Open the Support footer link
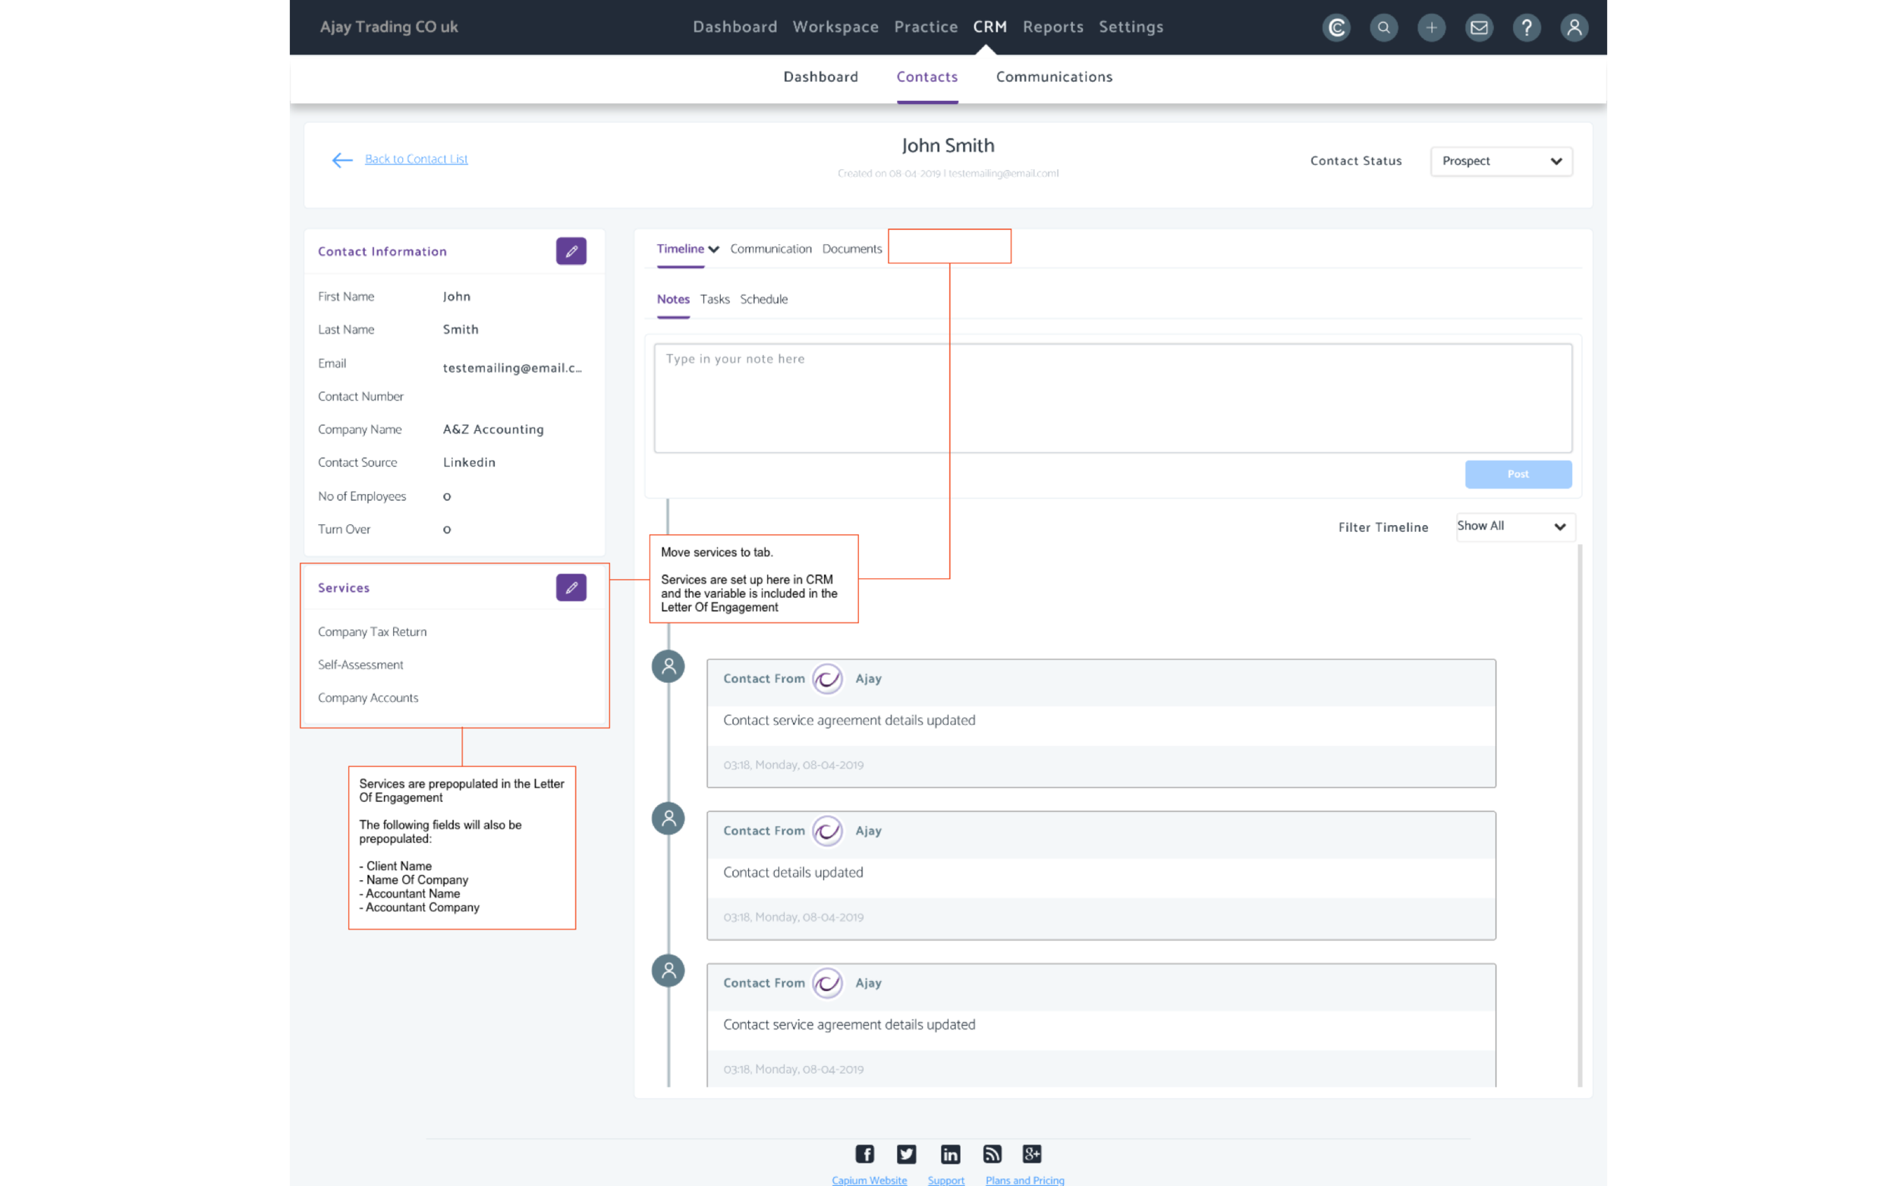The image size is (1897, 1186). click(945, 1180)
